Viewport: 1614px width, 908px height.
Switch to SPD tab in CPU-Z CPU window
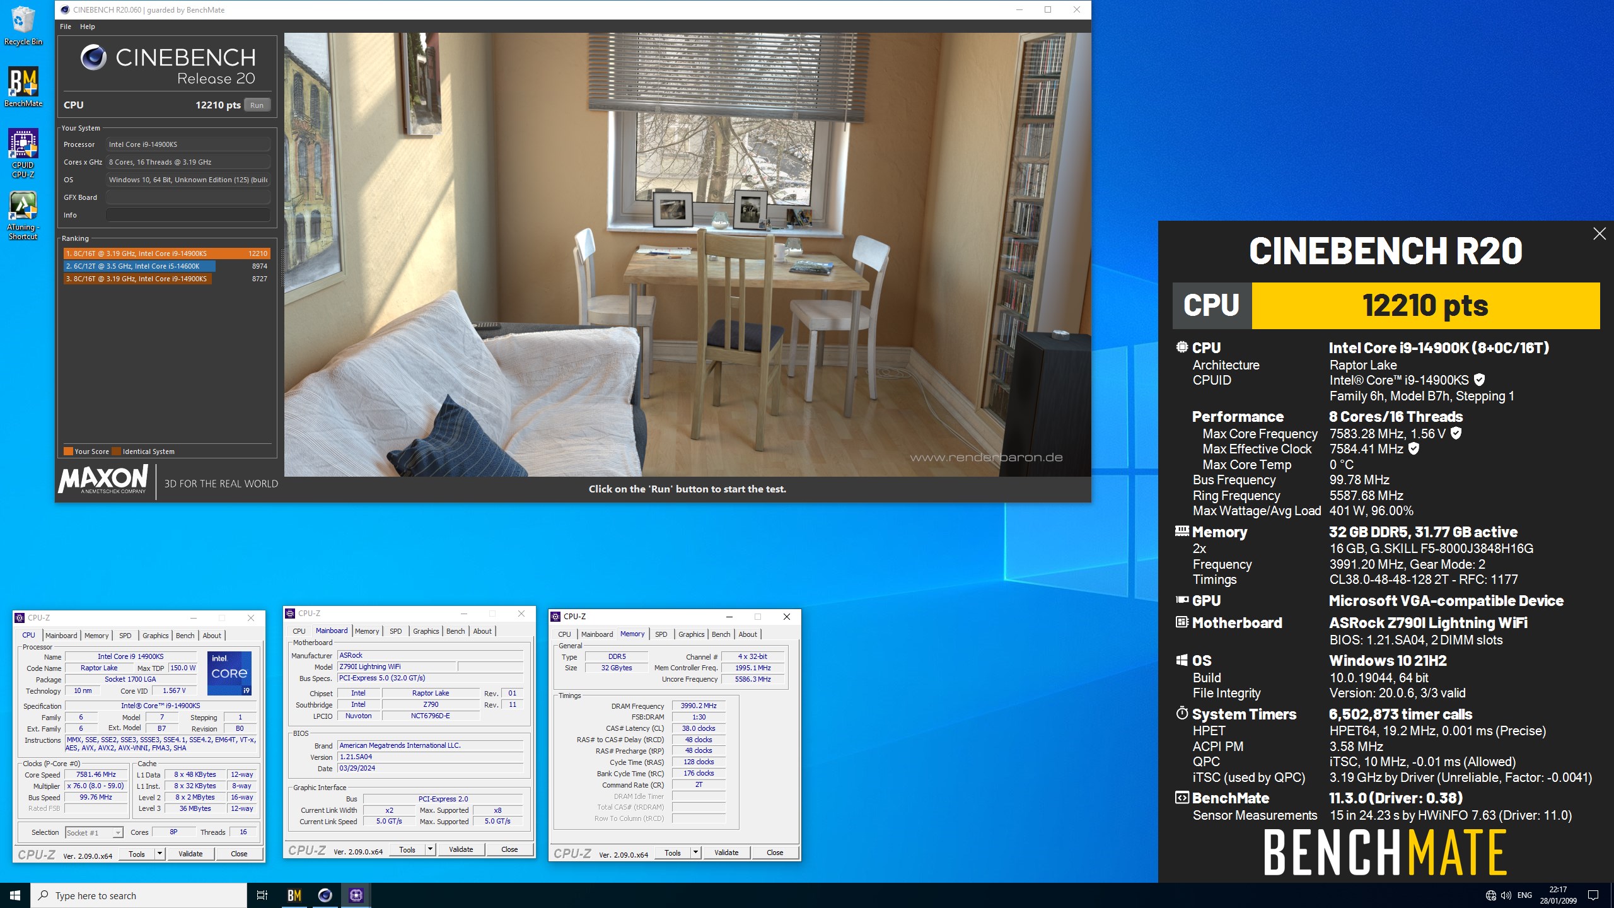click(x=125, y=636)
